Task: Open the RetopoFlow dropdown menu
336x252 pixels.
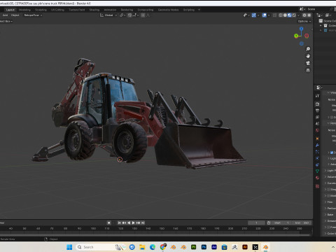Action: pyautogui.click(x=33, y=15)
